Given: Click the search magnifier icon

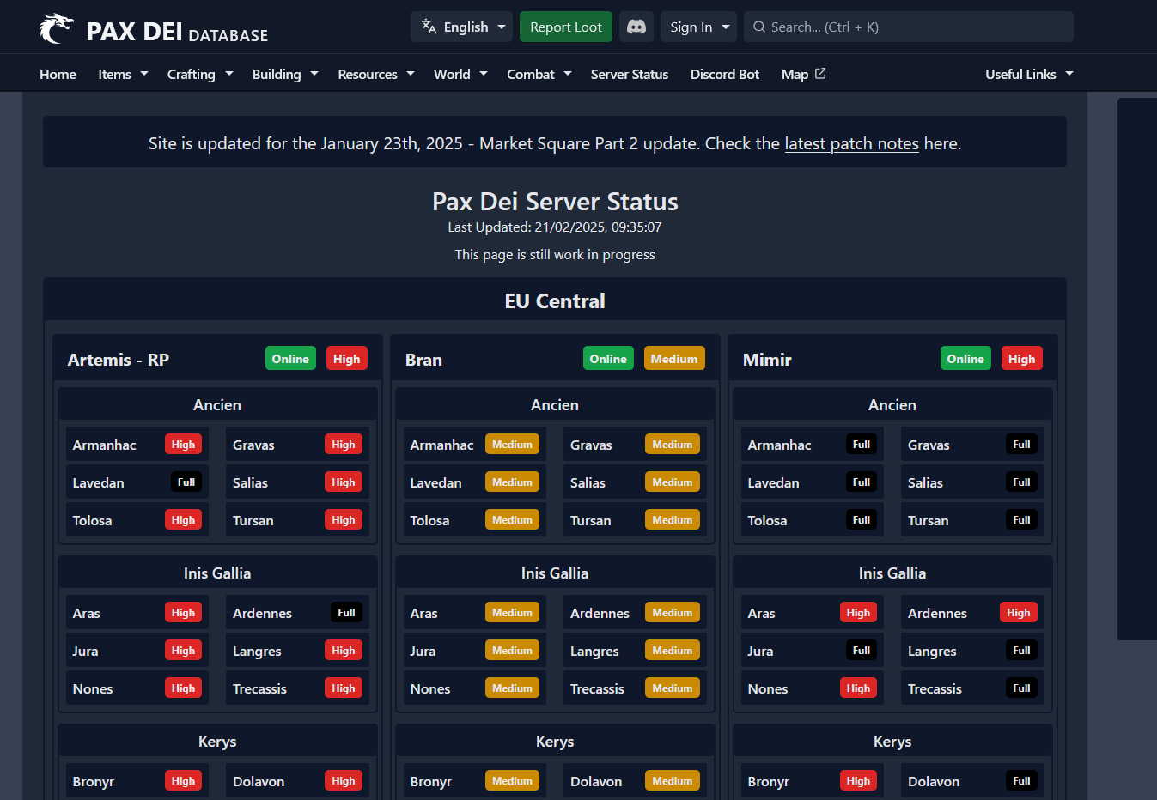Looking at the screenshot, I should point(759,27).
